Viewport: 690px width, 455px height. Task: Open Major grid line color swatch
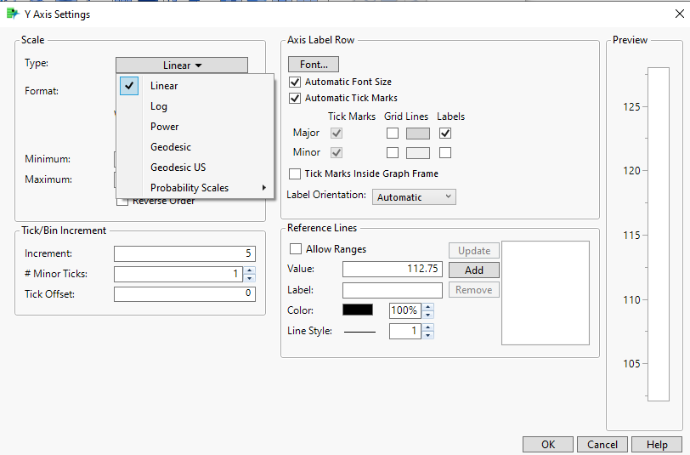[x=418, y=133]
